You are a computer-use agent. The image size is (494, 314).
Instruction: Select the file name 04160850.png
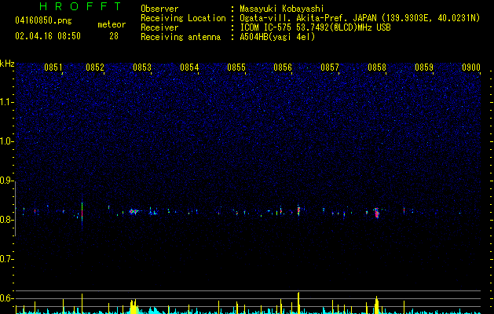(43, 20)
